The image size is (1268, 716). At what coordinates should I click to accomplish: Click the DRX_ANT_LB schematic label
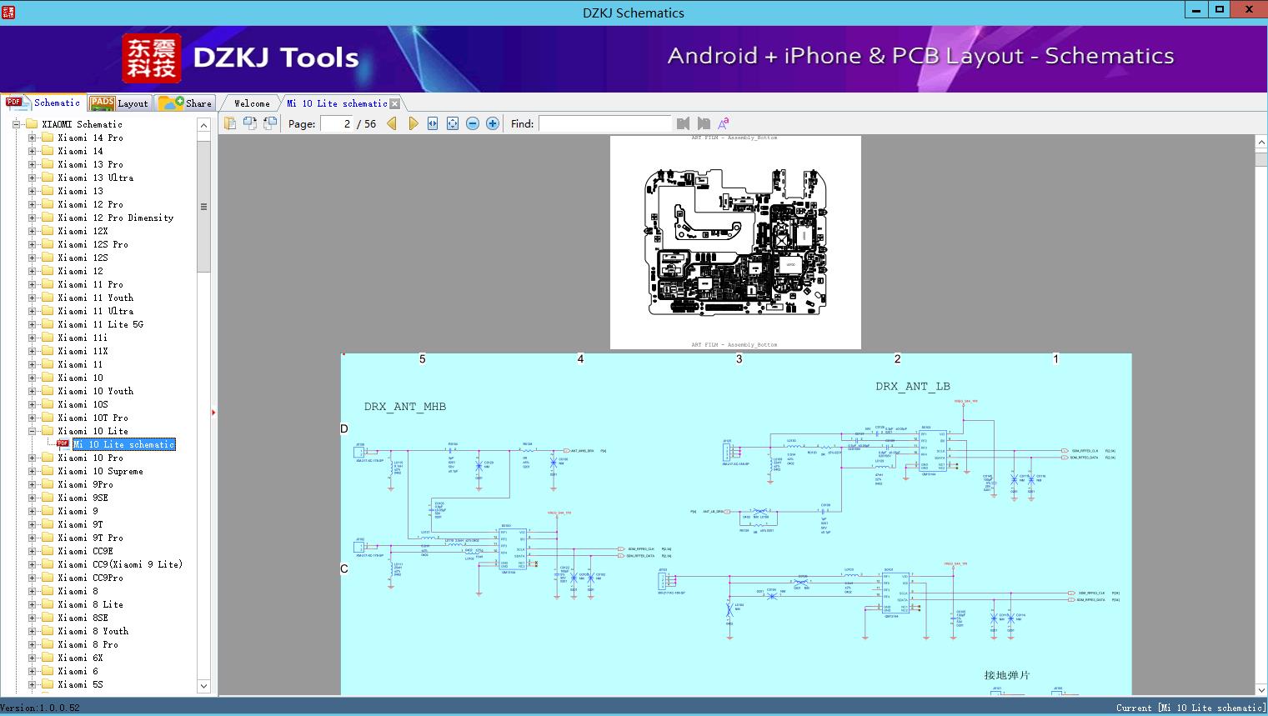point(913,386)
